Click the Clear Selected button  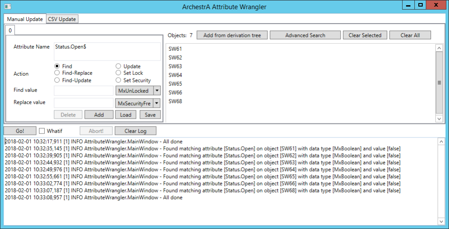(x=365, y=35)
